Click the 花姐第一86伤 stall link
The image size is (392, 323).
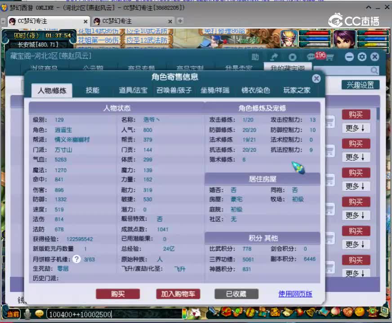click(98, 40)
